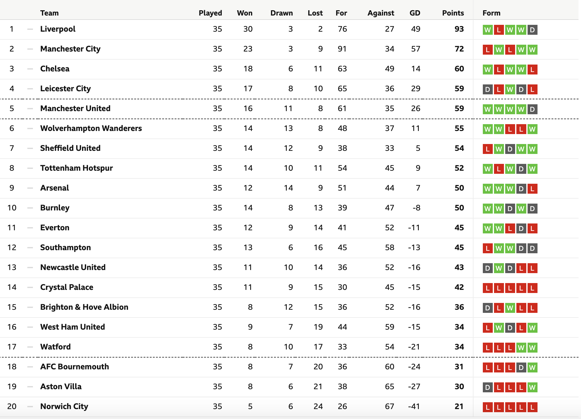
Task: Click the Points column header
Action: pos(453,13)
